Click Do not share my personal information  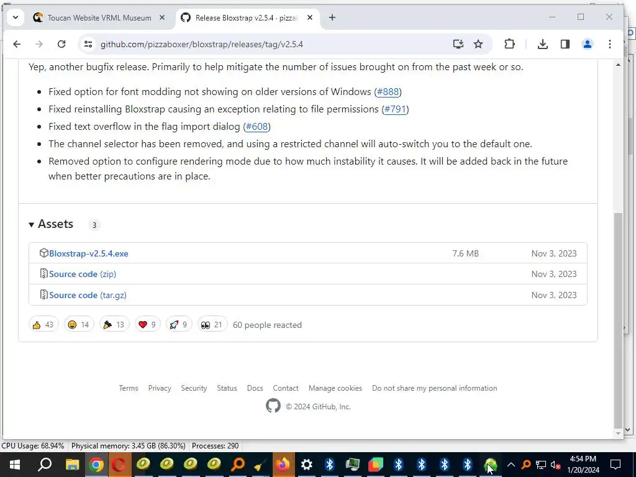(434, 388)
